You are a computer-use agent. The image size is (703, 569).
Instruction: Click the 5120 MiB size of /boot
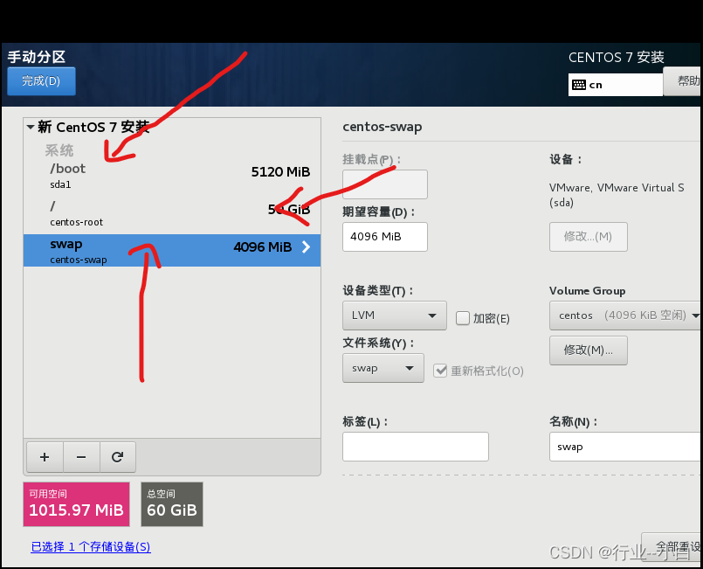coord(280,172)
